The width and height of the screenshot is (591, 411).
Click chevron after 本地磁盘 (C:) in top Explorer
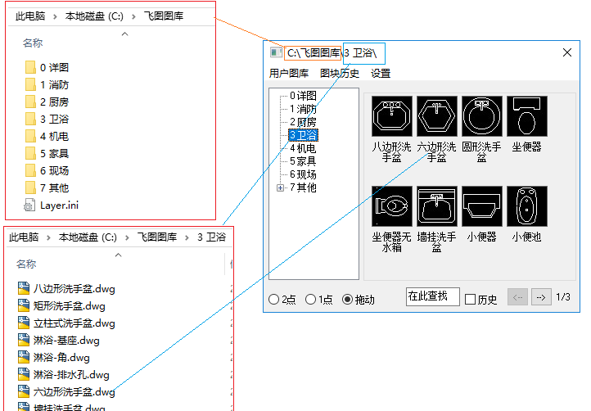pyautogui.click(x=133, y=16)
